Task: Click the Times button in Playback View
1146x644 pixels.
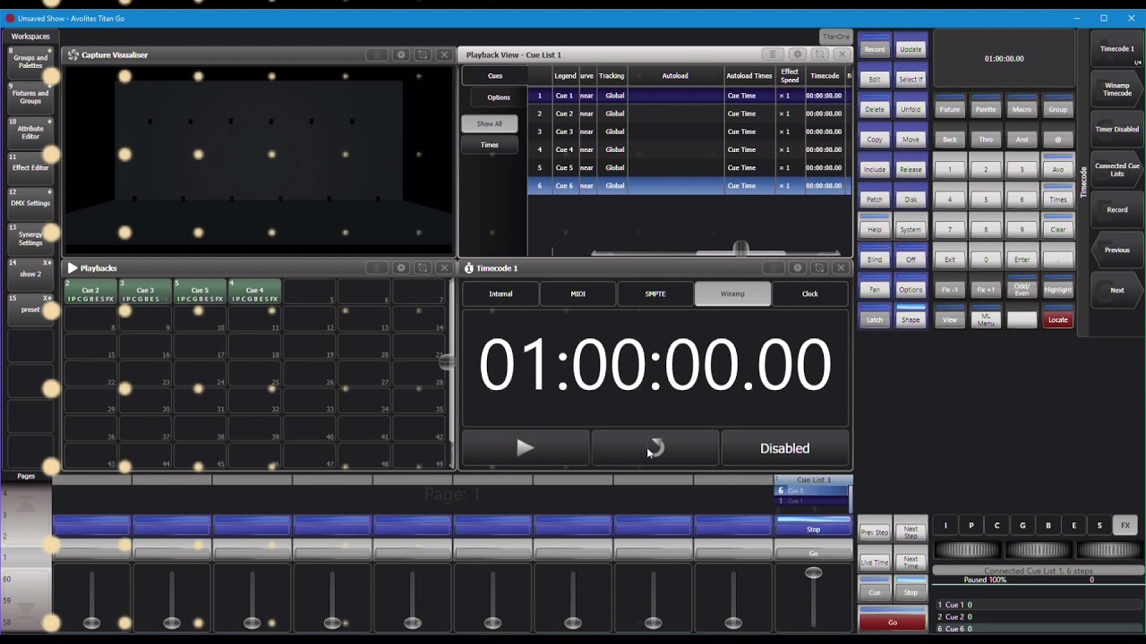Action: 490,145
